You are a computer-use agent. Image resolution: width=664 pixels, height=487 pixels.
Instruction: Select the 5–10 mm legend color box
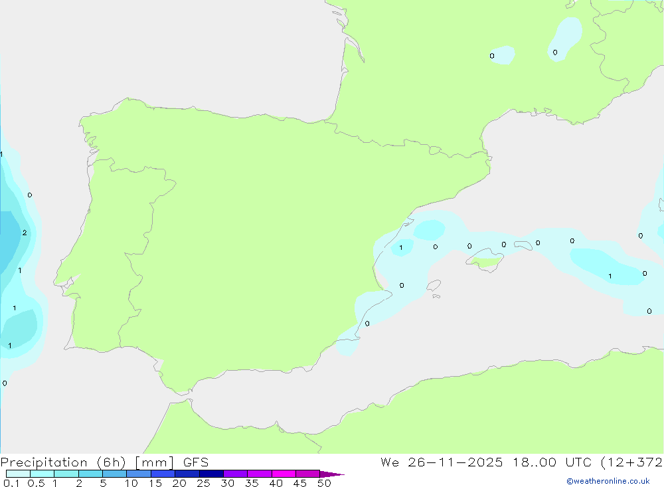[x=115, y=474]
